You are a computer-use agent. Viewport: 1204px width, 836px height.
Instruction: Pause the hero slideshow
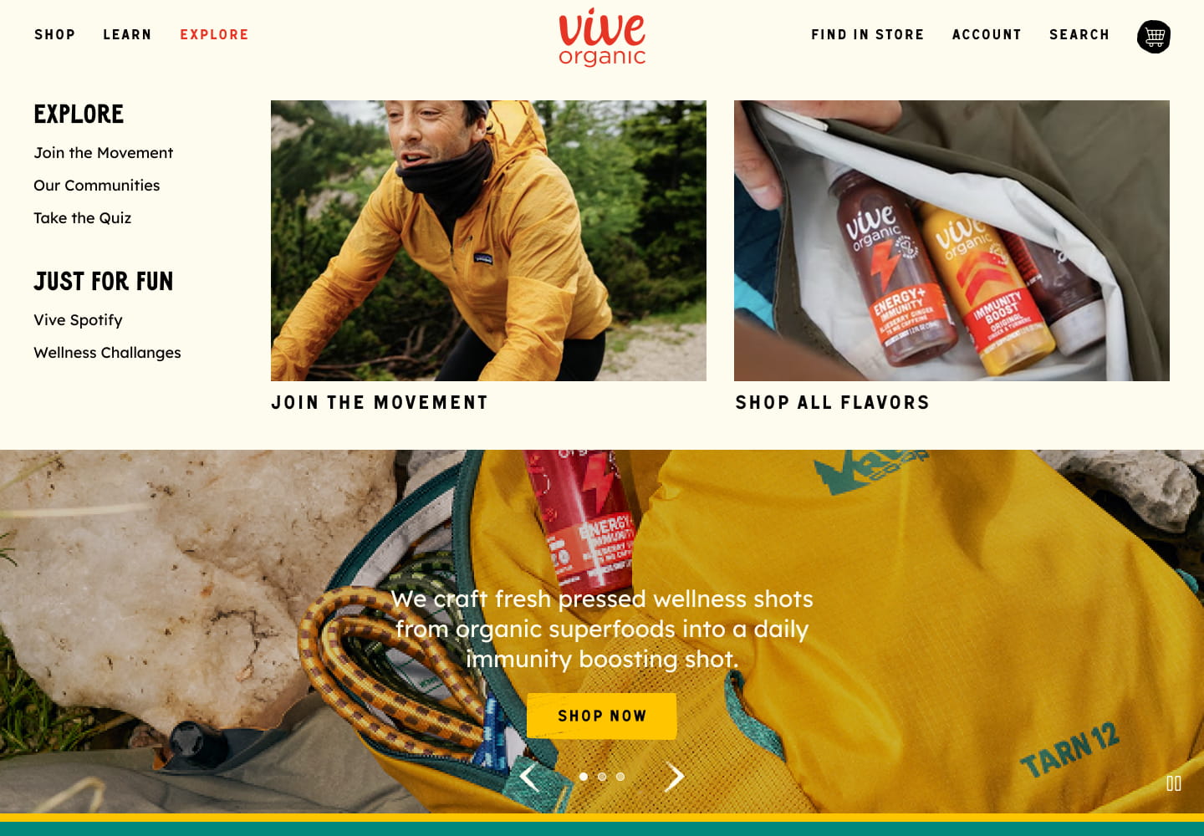tap(1174, 783)
